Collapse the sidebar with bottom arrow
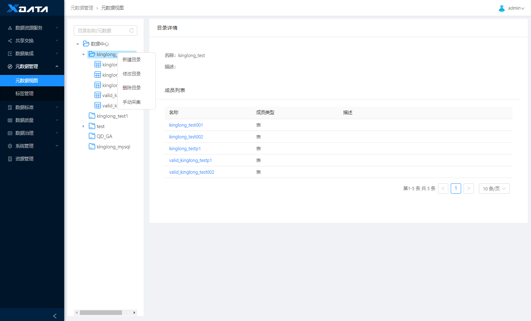The width and height of the screenshot is (531, 321). click(55, 316)
